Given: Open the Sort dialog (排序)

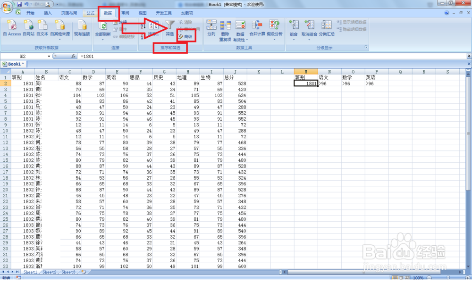Looking at the screenshot, I should [x=153, y=29].
